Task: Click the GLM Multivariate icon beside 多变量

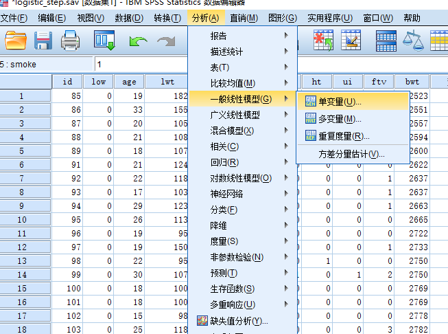Action: (311, 118)
